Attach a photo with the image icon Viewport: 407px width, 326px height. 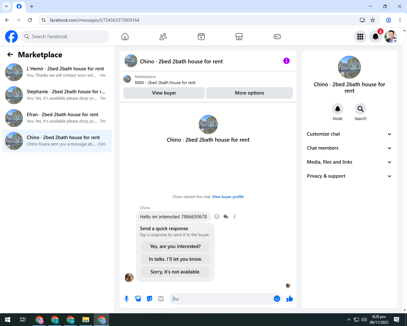pyautogui.click(x=138, y=299)
